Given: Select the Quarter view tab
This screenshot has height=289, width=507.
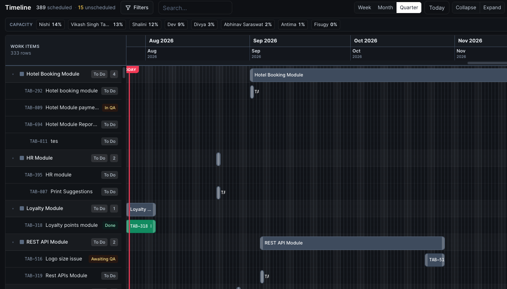Looking at the screenshot, I should 409,8.
